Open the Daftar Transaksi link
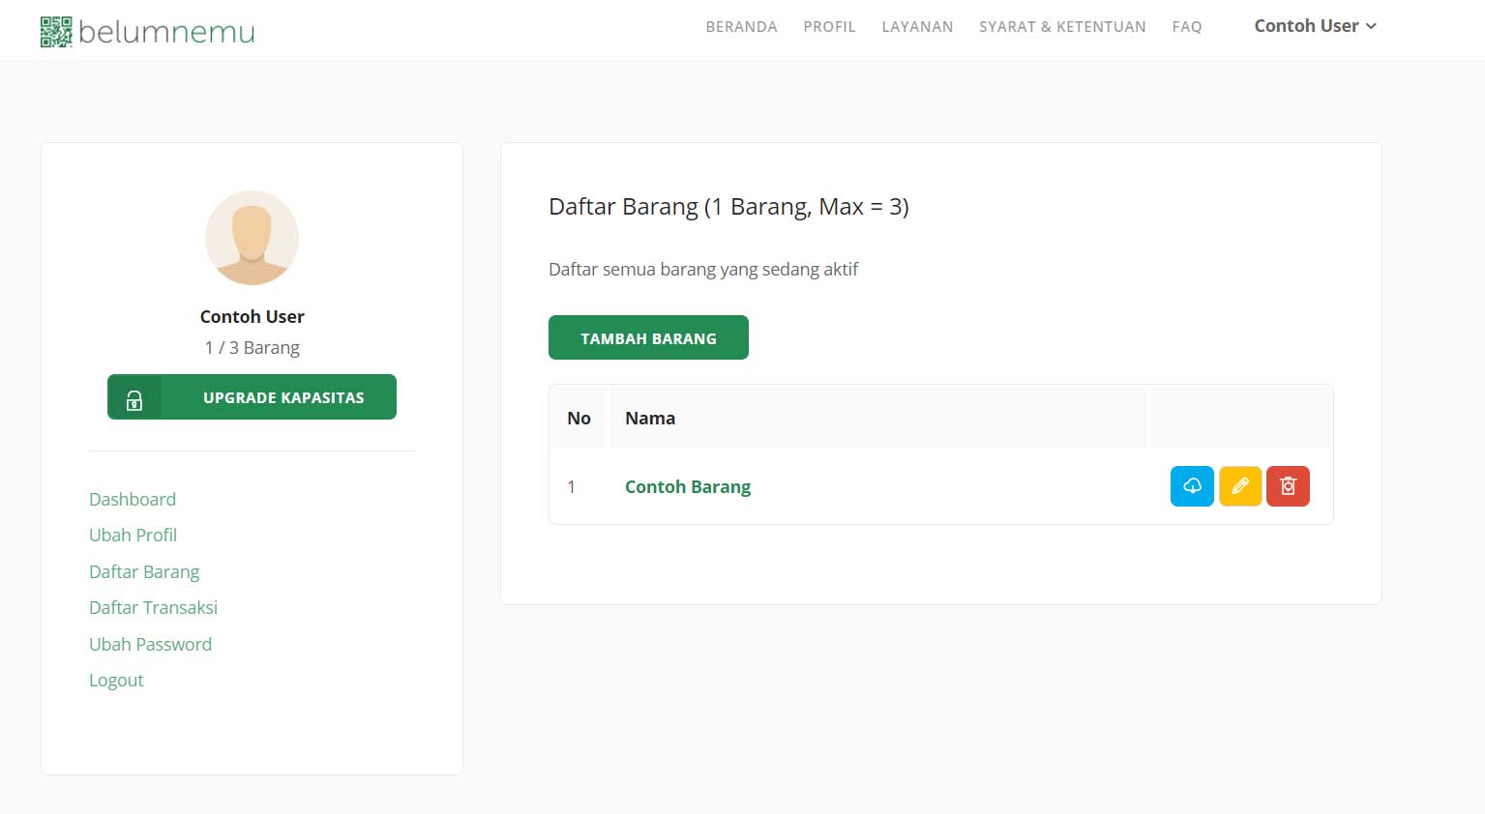The image size is (1485, 814). click(x=153, y=607)
